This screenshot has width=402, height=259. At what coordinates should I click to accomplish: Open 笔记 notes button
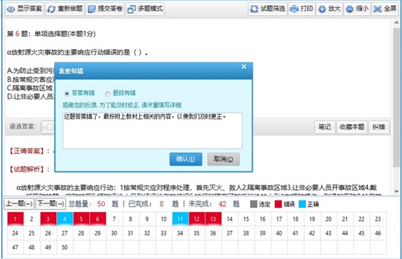pyautogui.click(x=324, y=127)
